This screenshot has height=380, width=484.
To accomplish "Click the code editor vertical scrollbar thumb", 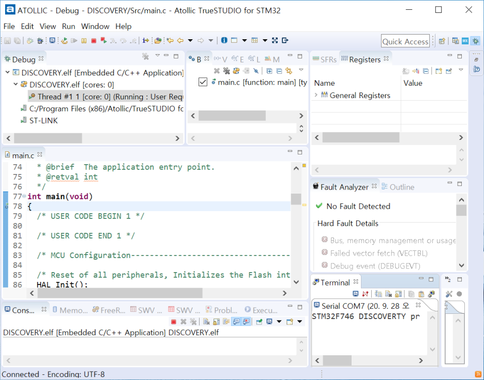I will coord(296,199).
